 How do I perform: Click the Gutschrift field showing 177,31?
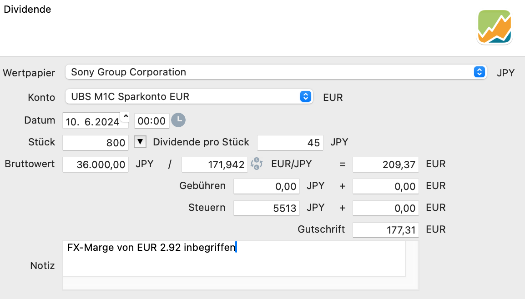(x=385, y=230)
